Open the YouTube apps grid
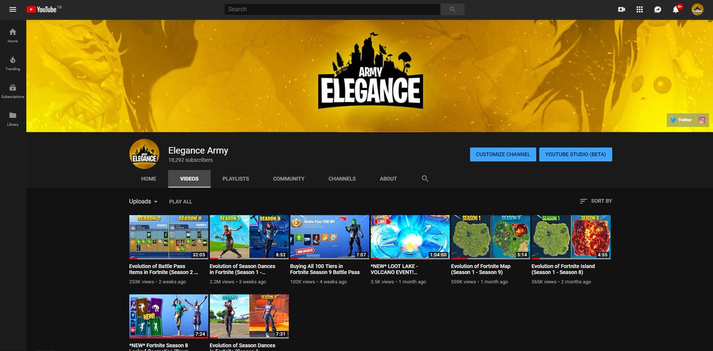Viewport: 713px width, 351px height. pyautogui.click(x=639, y=9)
